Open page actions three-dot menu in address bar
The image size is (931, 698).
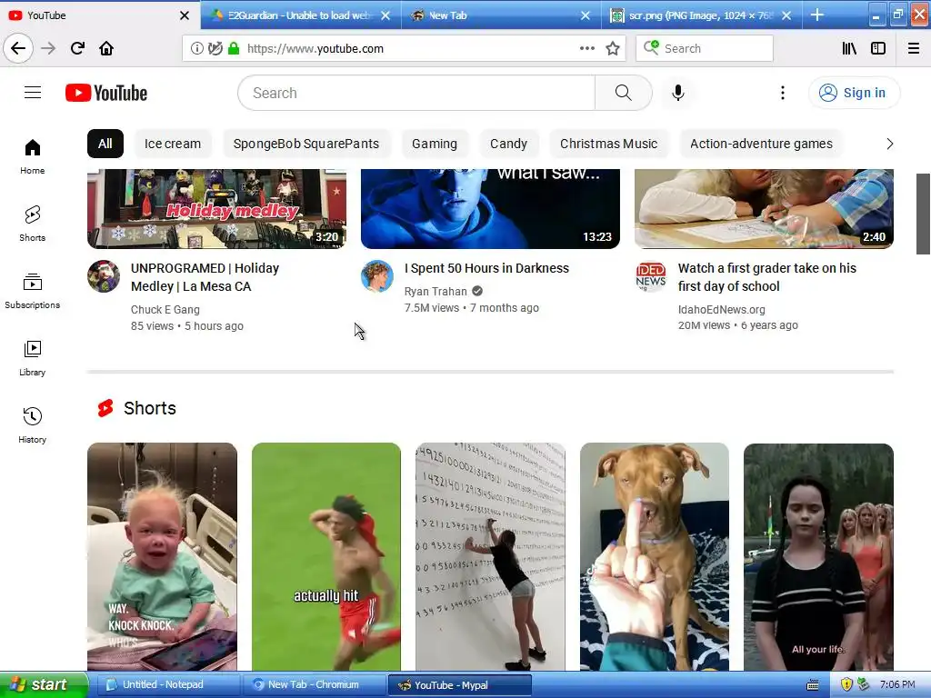click(586, 48)
